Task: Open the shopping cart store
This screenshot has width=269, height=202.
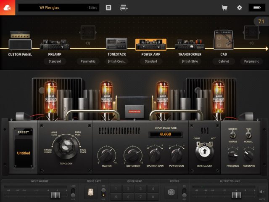Action: coord(224,8)
